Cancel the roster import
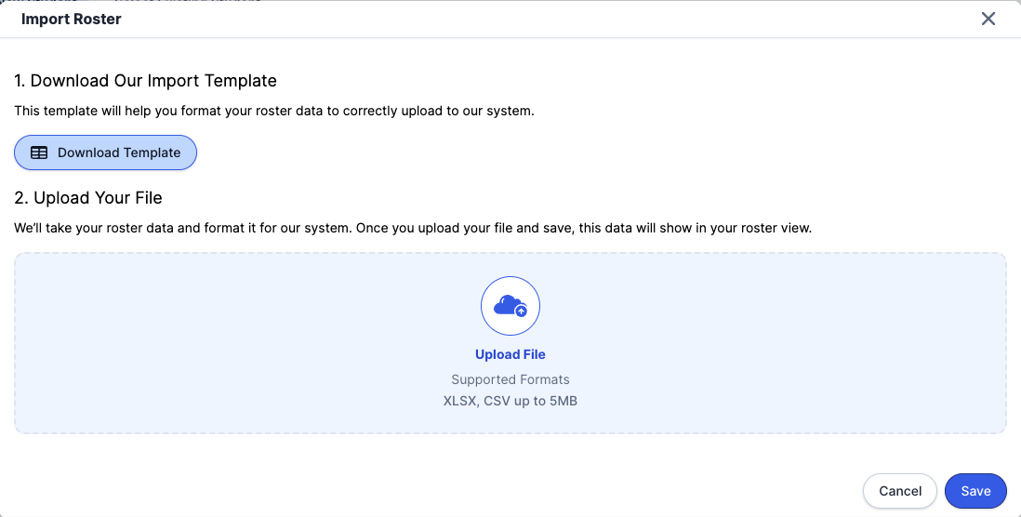The width and height of the screenshot is (1021, 517). click(899, 491)
